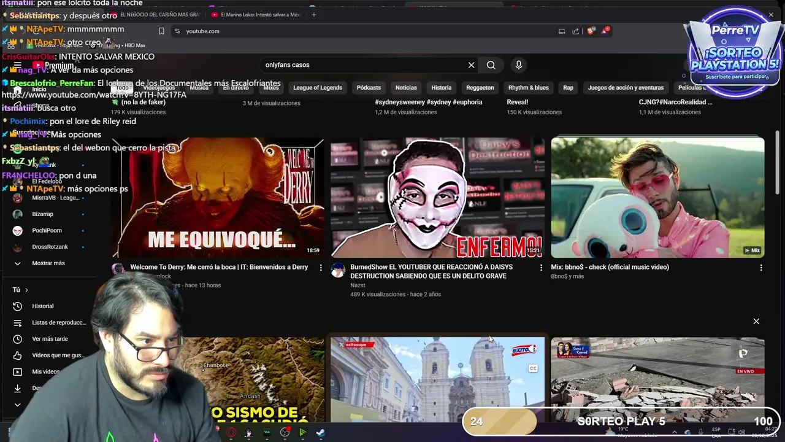785x442 pixels.
Task: Show hidden system tray icons chevron
Action: click(674, 432)
